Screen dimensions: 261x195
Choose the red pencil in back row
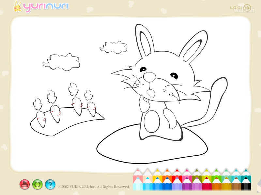click(x=177, y=176)
